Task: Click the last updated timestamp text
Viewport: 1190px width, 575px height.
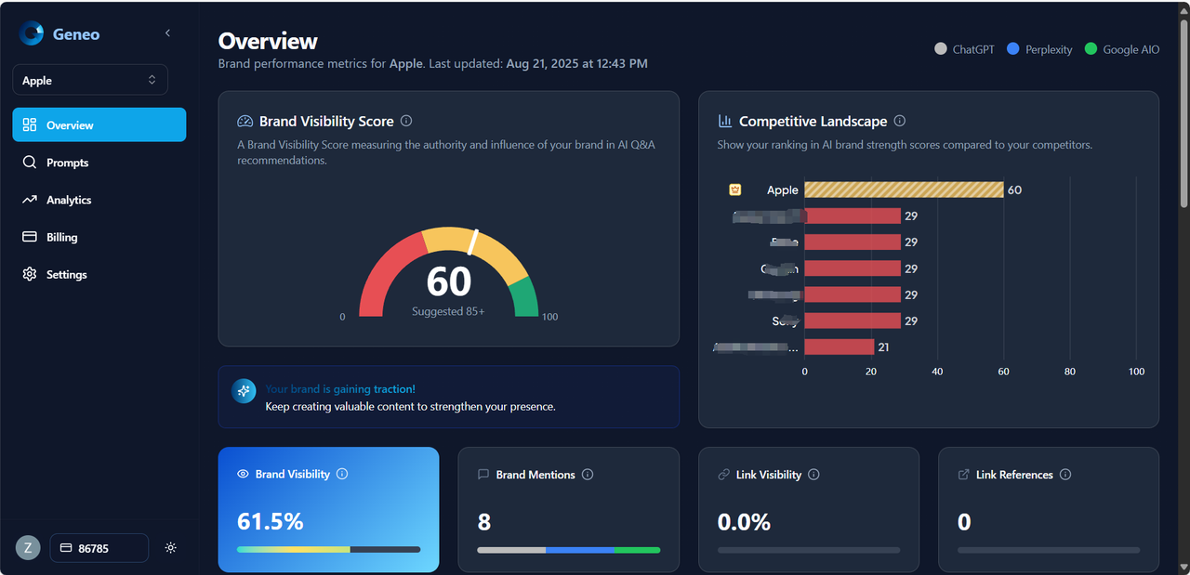Action: (x=576, y=64)
